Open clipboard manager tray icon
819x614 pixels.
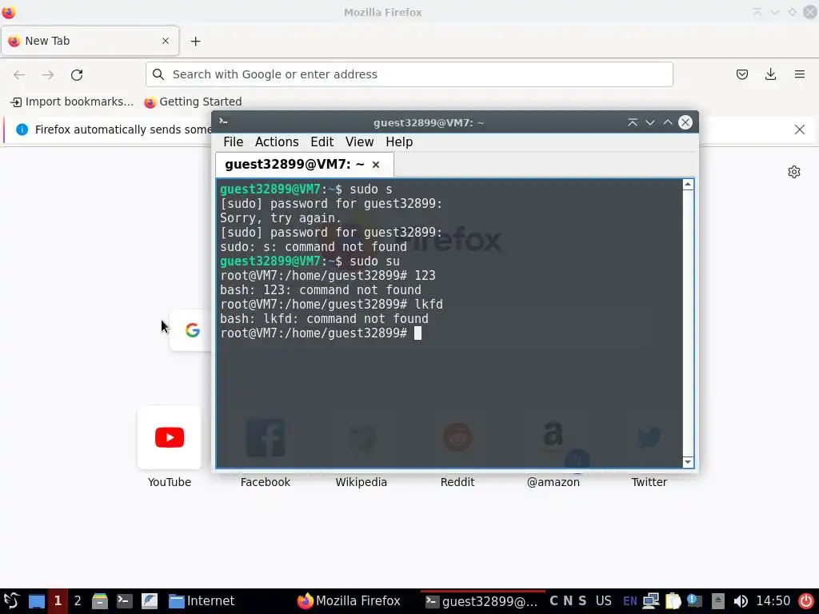tap(673, 601)
